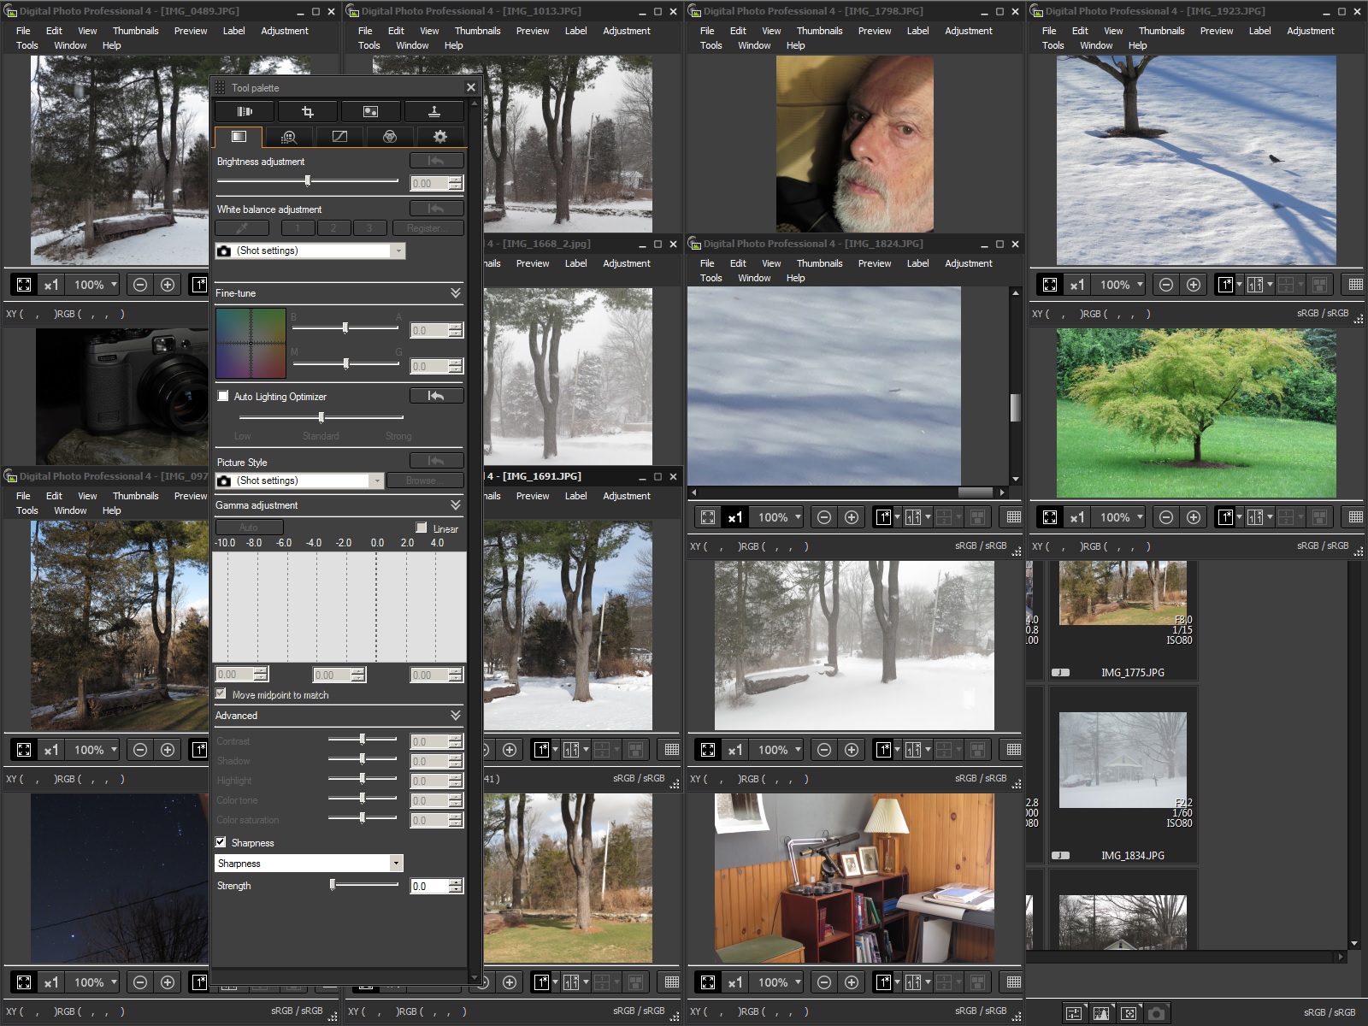This screenshot has width=1368, height=1026.
Task: Zoom in on the IMG_1824.JPG preview
Action: coord(852,517)
